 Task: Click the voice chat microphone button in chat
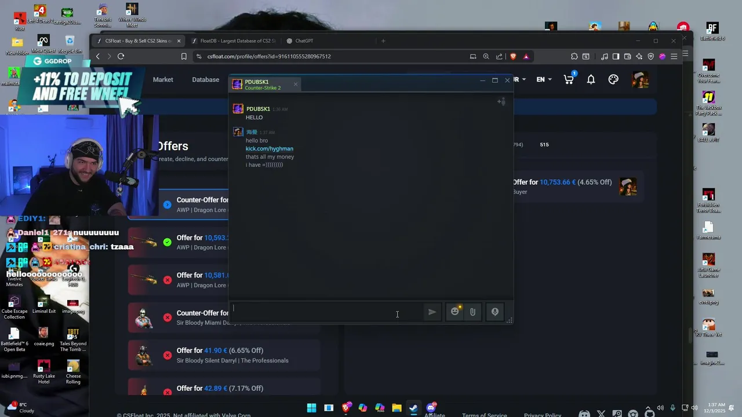495,312
